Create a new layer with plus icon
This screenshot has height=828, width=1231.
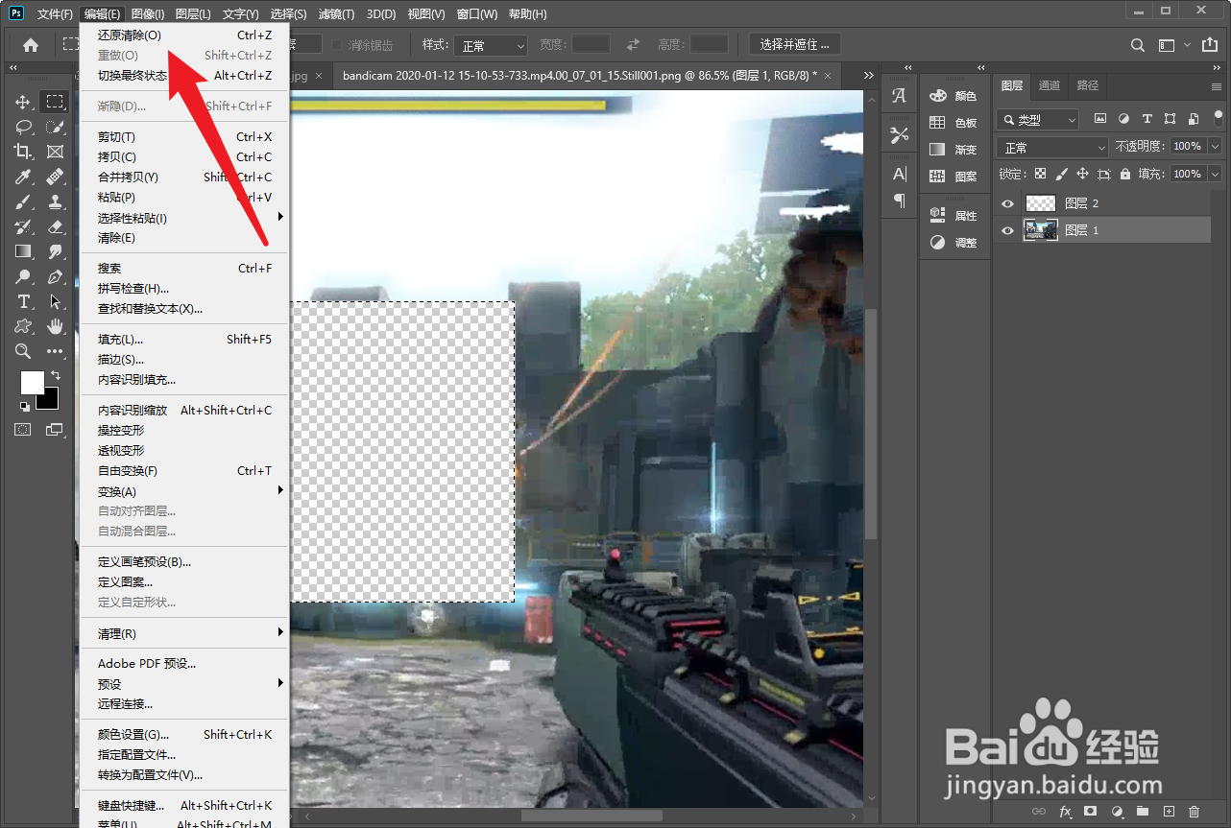tap(1169, 812)
